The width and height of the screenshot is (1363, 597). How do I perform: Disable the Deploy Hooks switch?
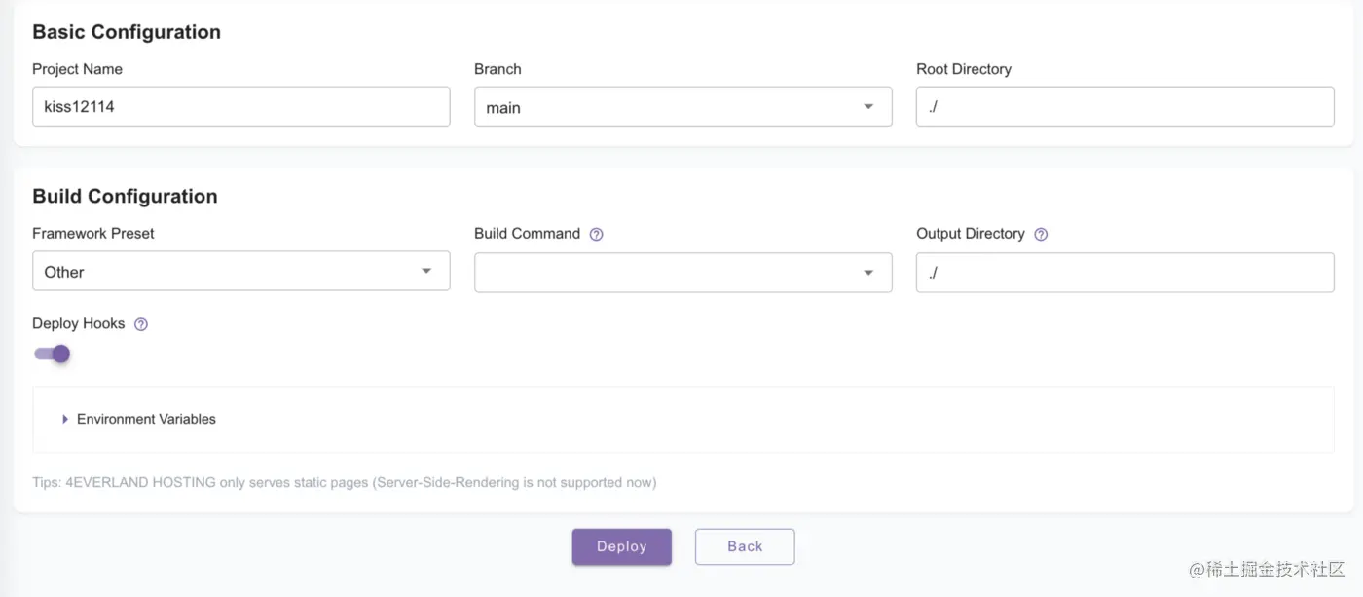pyautogui.click(x=53, y=354)
